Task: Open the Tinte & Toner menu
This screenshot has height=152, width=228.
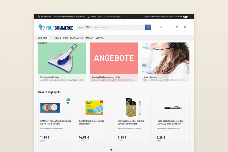Action: tap(61, 38)
